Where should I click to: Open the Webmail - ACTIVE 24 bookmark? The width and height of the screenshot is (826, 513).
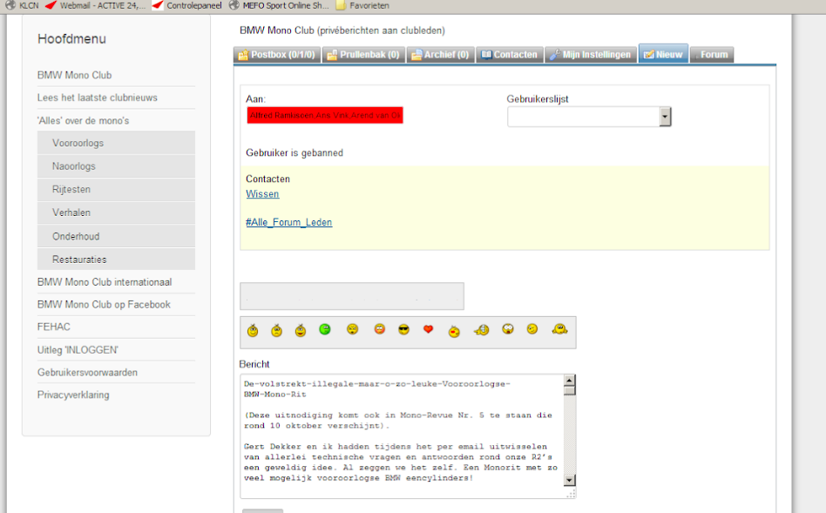tap(95, 5)
